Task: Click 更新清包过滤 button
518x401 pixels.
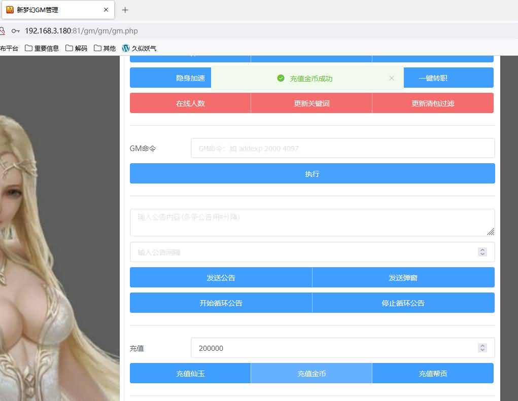Action: (x=433, y=103)
